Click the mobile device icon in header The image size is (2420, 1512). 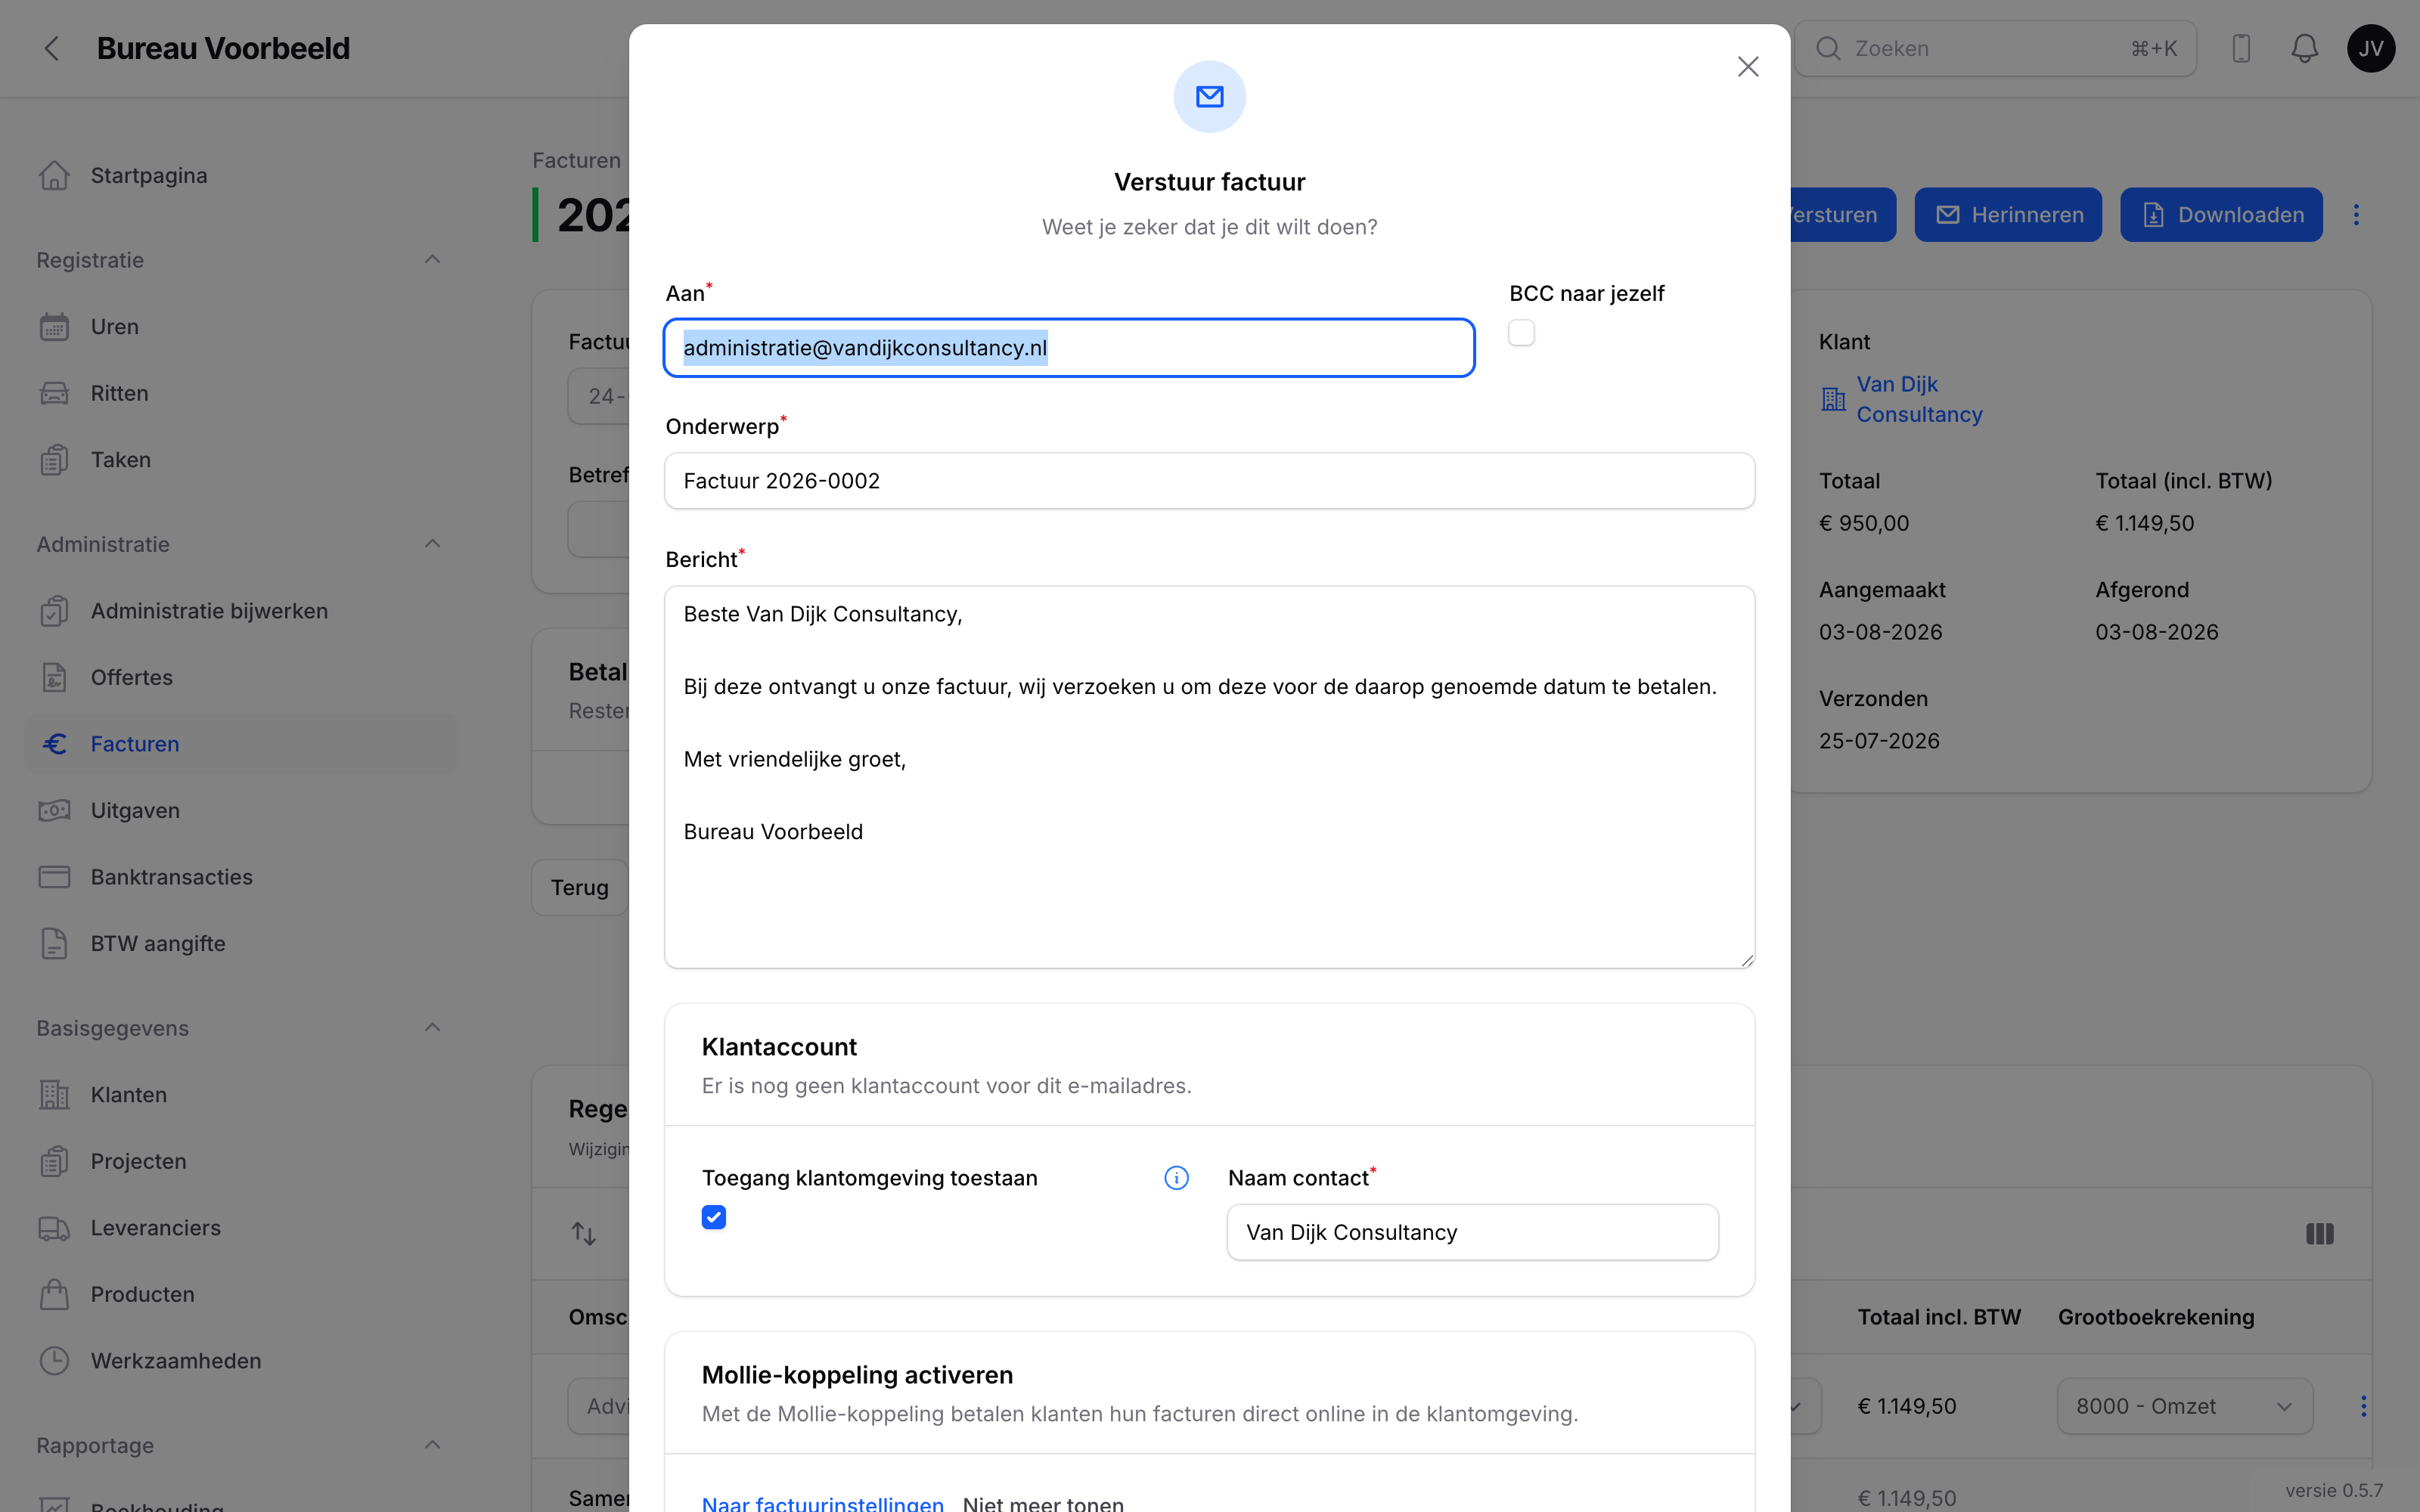tap(2241, 48)
